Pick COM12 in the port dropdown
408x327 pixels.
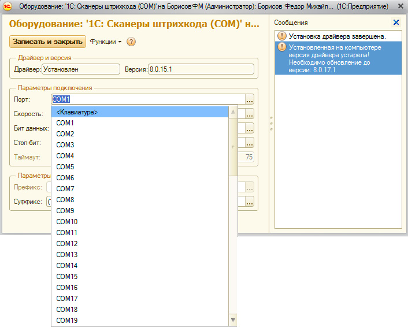click(x=140, y=244)
